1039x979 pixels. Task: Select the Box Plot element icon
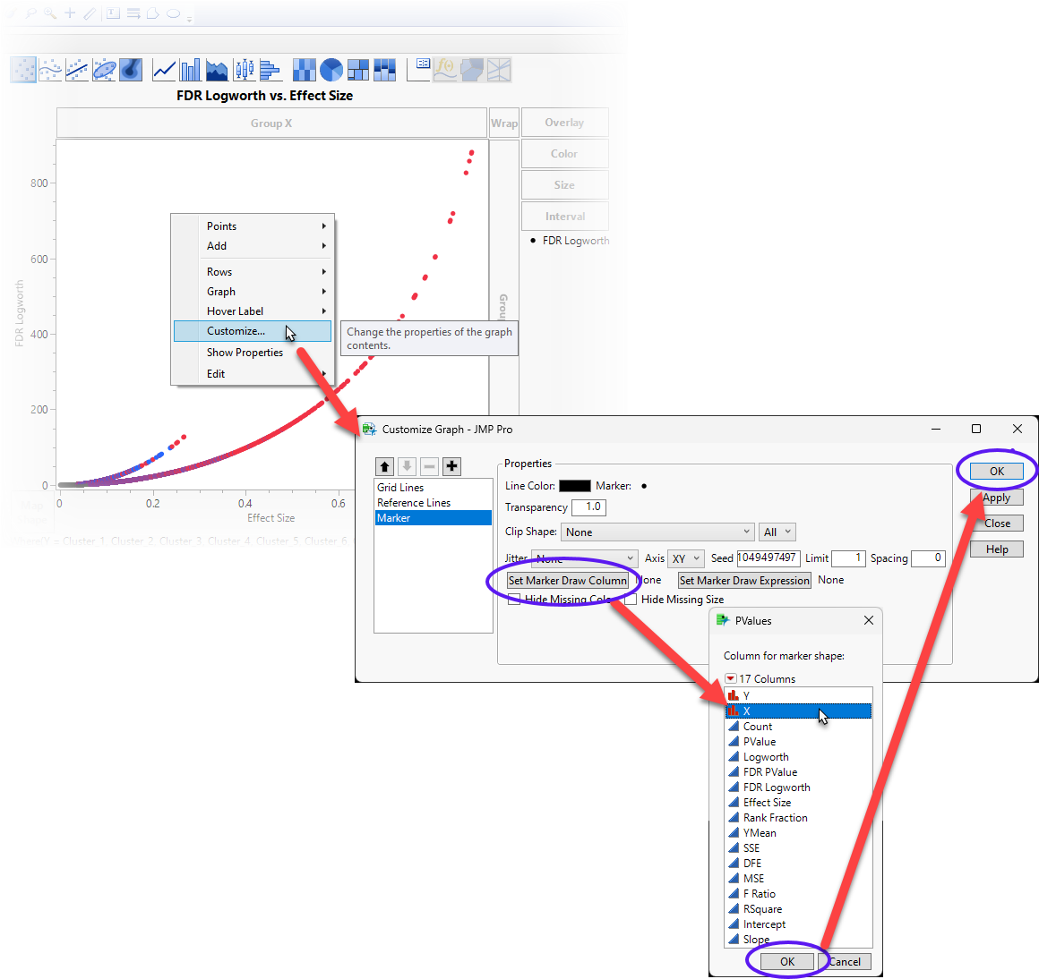point(244,70)
